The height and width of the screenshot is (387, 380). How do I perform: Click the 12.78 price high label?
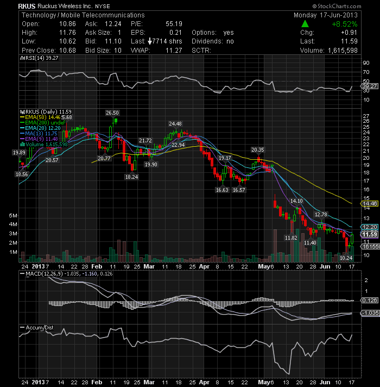(x=321, y=215)
